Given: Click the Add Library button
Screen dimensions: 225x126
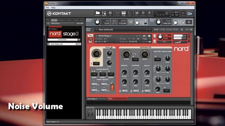Looking at the screenshot, I should click(63, 23).
